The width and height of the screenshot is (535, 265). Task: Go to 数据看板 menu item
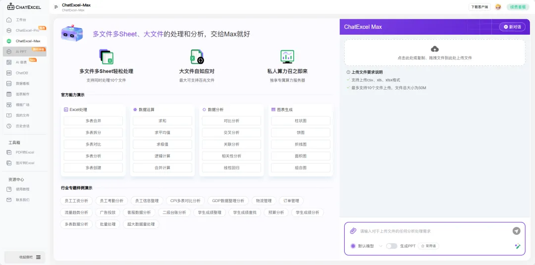point(24,83)
